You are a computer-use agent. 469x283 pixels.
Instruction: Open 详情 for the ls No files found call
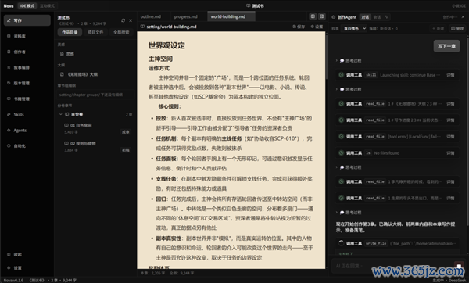(x=450, y=153)
